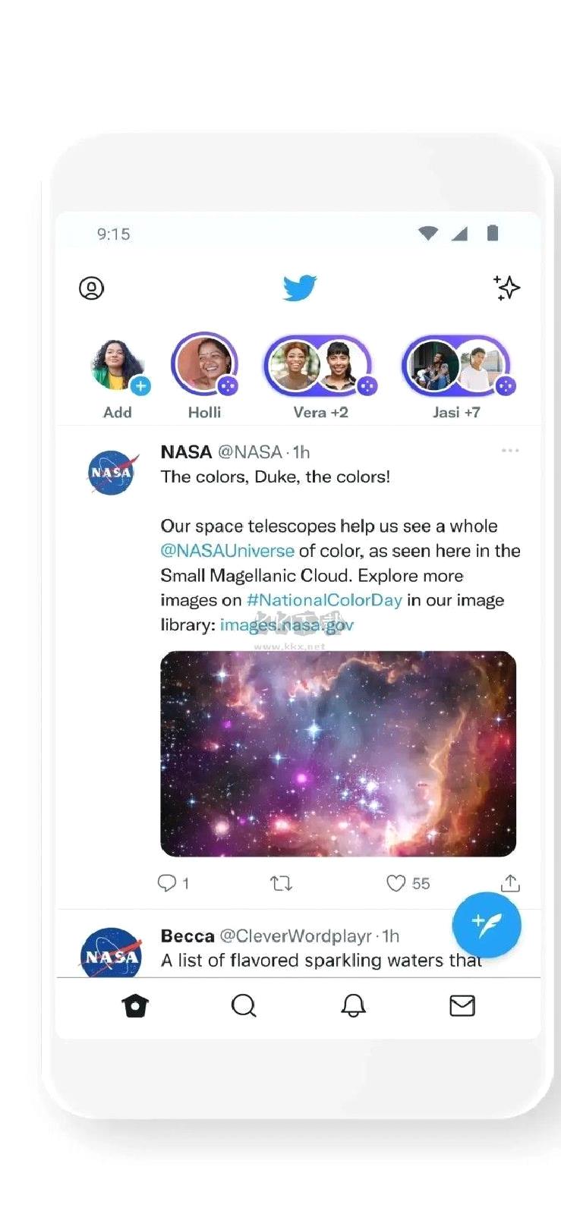
Task: Open the #NationalColorDay hashtag
Action: (324, 600)
